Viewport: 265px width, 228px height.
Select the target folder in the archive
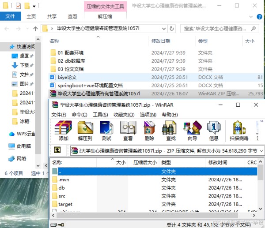pos(65,204)
